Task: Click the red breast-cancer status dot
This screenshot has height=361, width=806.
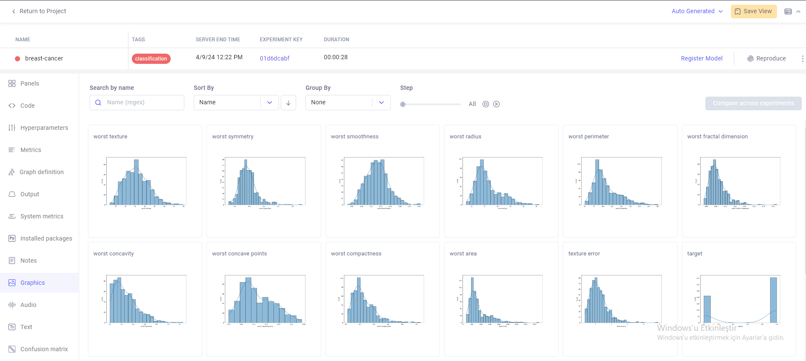Action: coord(17,59)
